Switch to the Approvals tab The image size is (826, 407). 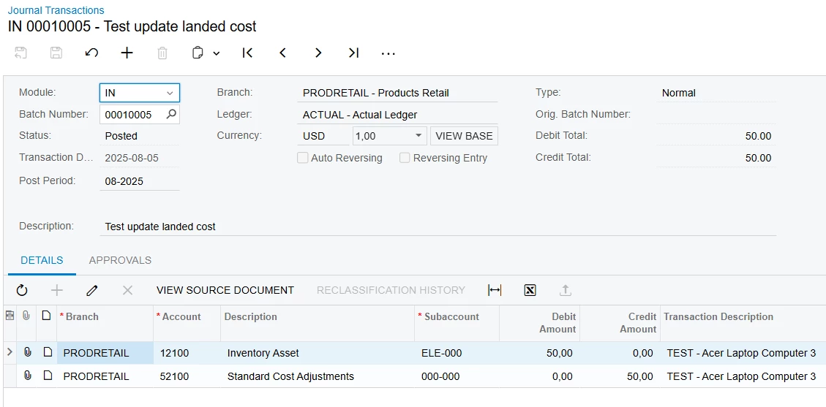pos(120,260)
